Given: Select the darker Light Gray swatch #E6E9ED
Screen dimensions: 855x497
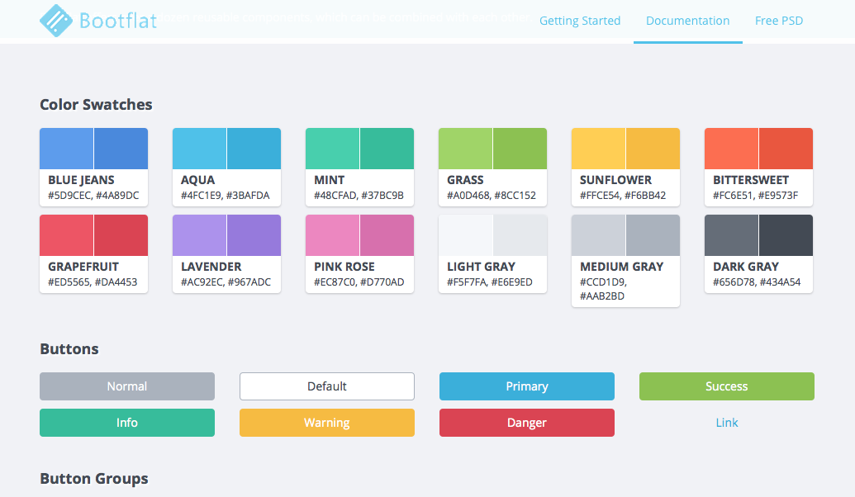Looking at the screenshot, I should pos(520,235).
